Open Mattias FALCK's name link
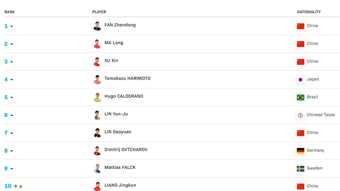 tap(120, 167)
